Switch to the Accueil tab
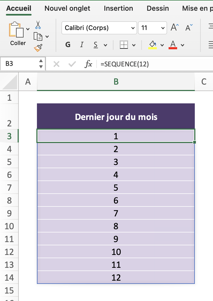The width and height of the screenshot is (213, 301). (x=19, y=8)
